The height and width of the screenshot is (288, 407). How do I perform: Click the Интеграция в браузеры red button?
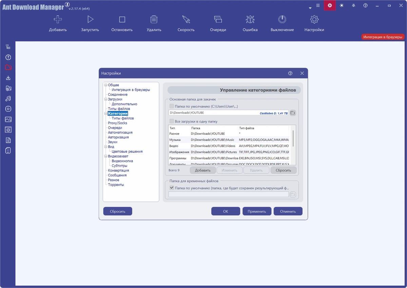383,37
